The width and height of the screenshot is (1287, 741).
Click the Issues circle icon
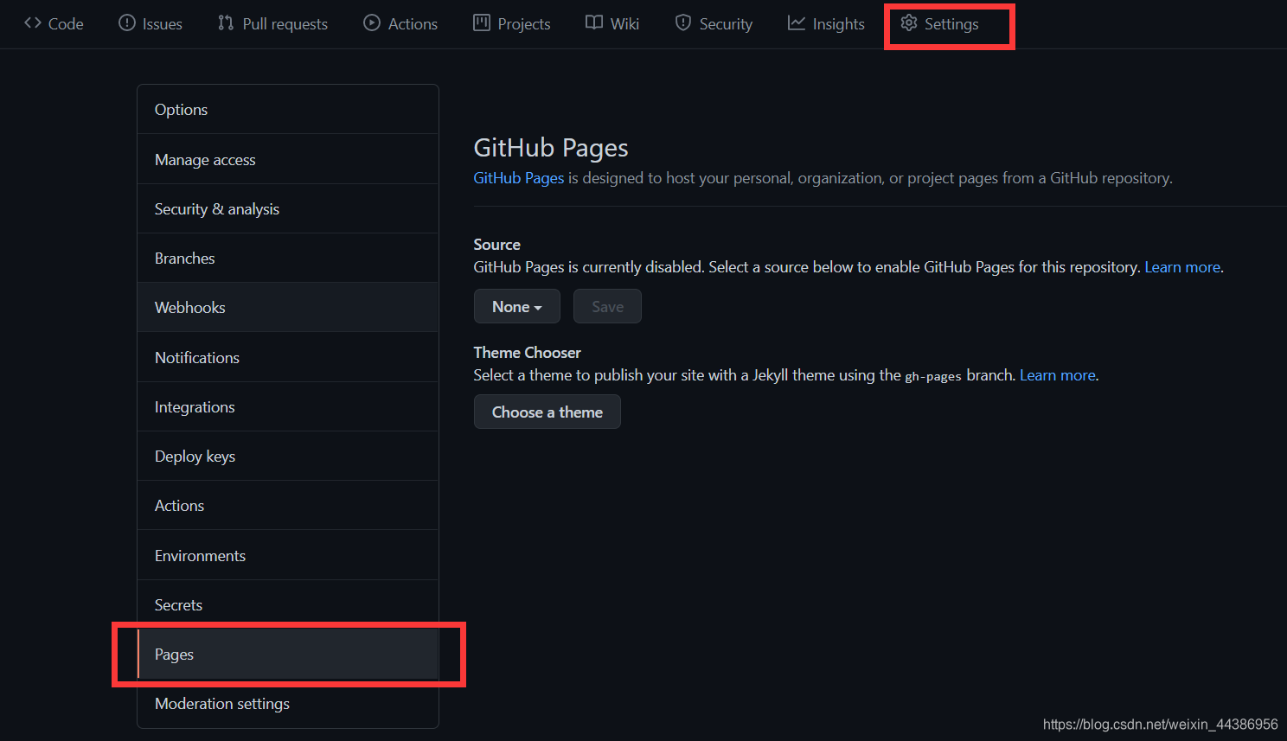[x=127, y=23]
